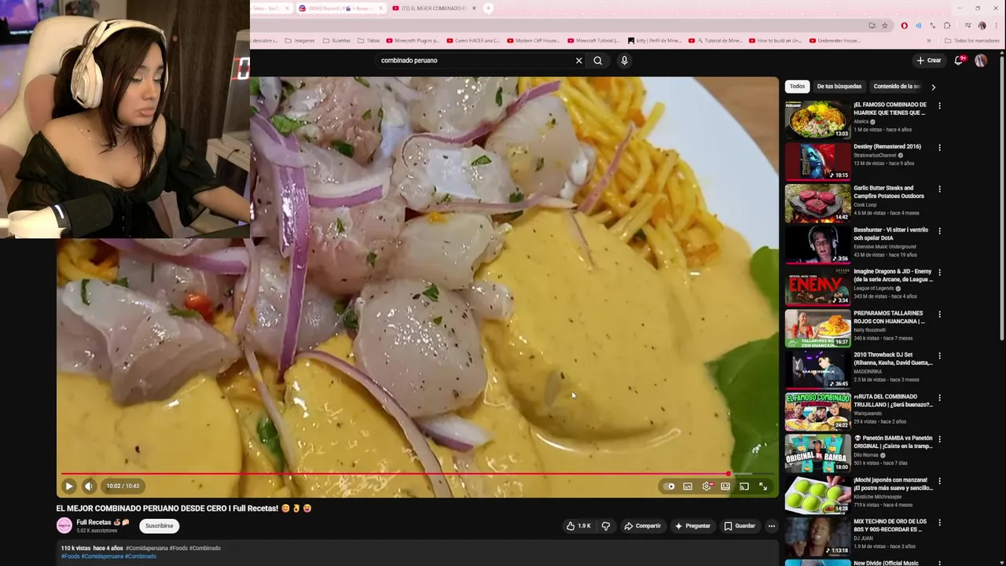Image resolution: width=1006 pixels, height=566 pixels.
Task: Open Tiktok bookmarks folder
Action: click(x=369, y=41)
